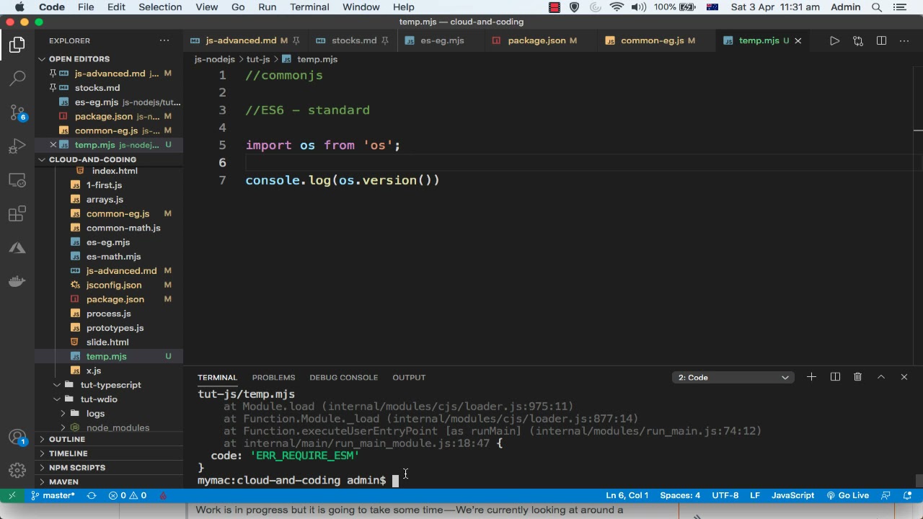Split the editor to the right
Image resolution: width=923 pixels, height=519 pixels.
pos(881,41)
